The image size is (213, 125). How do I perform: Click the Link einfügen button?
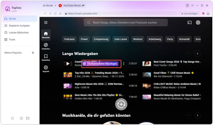pos(189,14)
